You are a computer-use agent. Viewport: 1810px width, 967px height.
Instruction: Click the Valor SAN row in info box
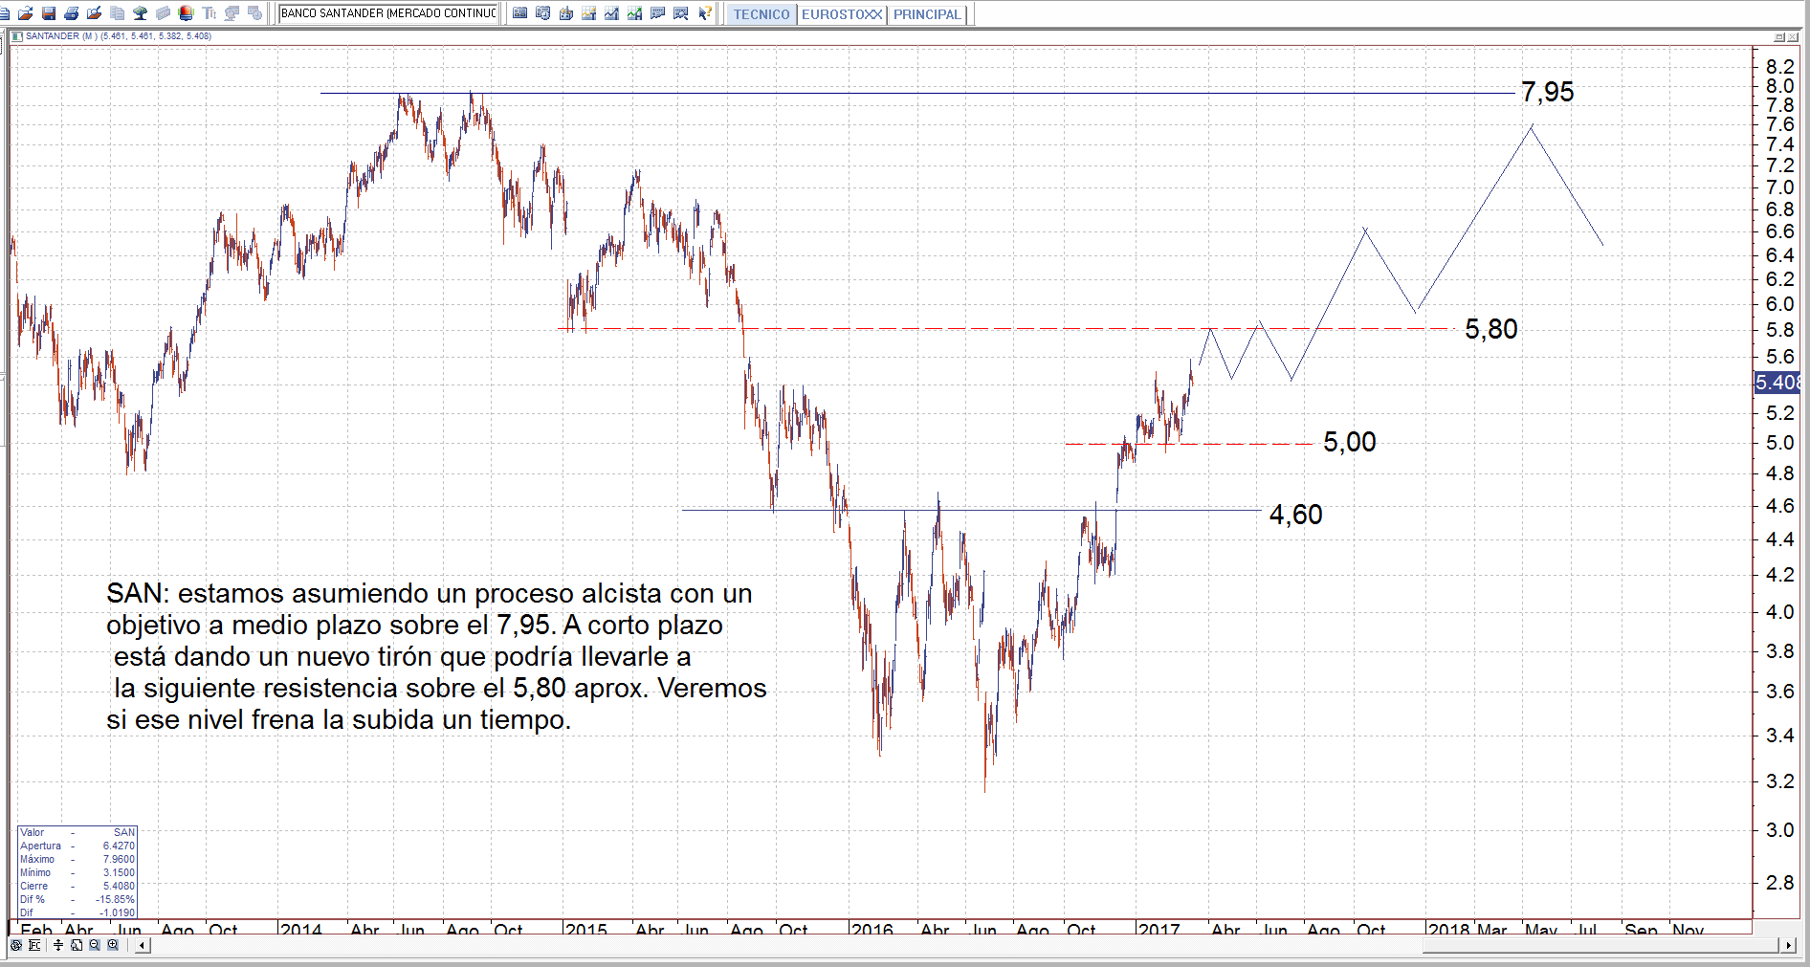77,832
